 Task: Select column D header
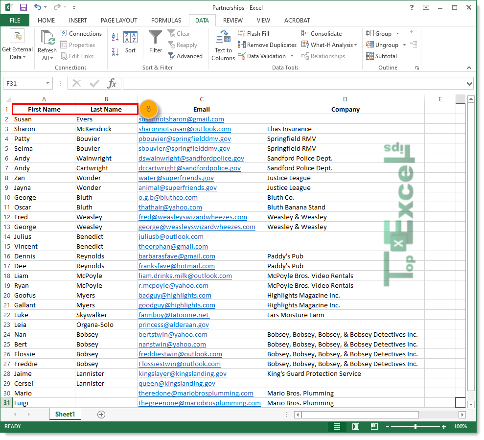pyautogui.click(x=345, y=99)
